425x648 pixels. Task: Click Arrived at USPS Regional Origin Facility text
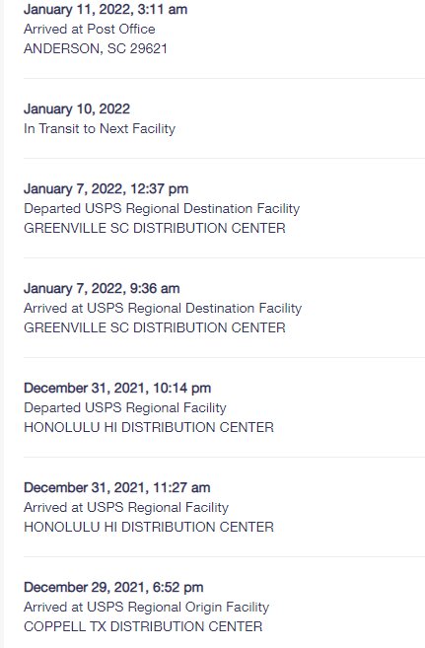click(146, 607)
